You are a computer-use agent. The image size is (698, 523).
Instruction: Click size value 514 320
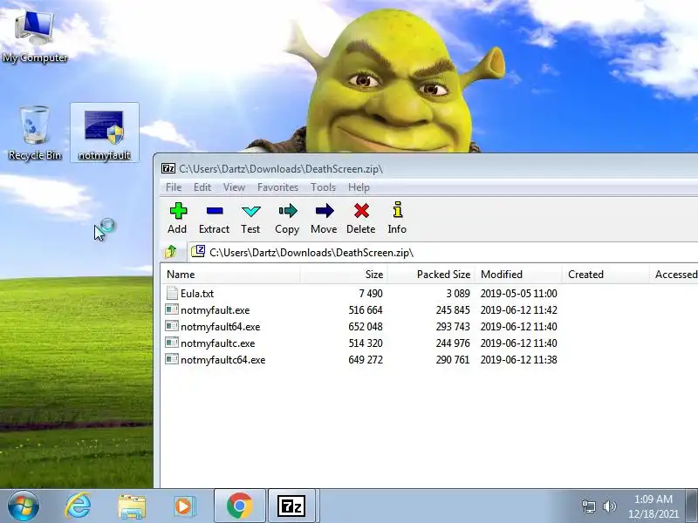pos(366,343)
